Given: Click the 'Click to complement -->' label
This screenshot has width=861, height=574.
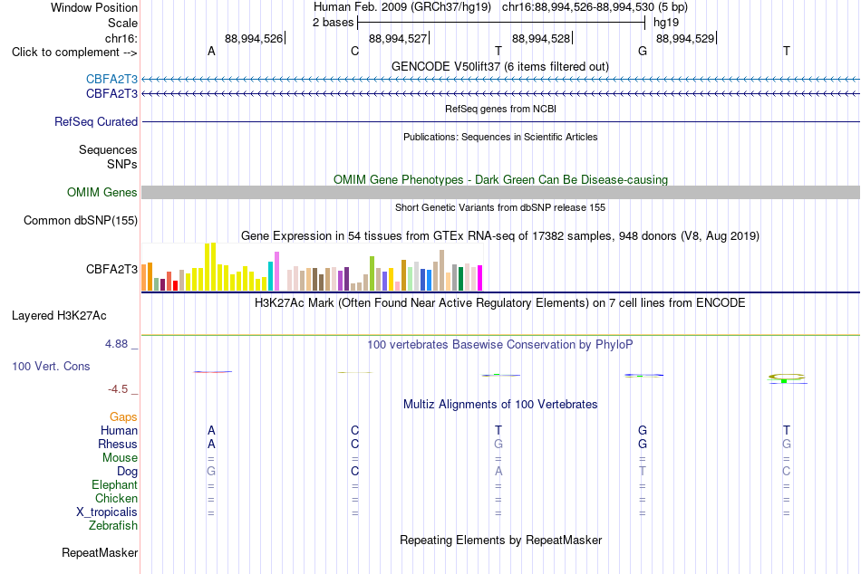Looking at the screenshot, I should pos(74,53).
